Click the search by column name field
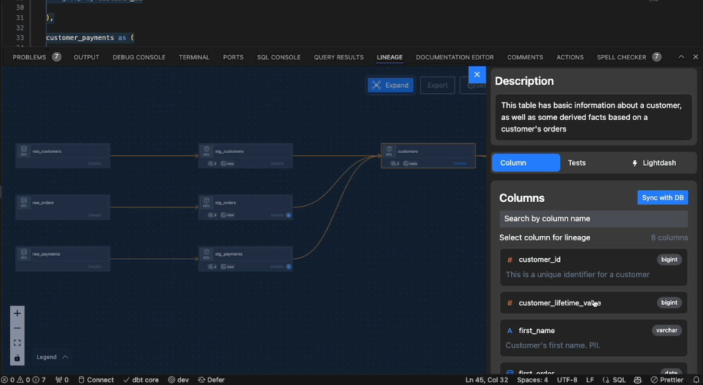Viewport: 703px width, 385px height. click(x=593, y=218)
